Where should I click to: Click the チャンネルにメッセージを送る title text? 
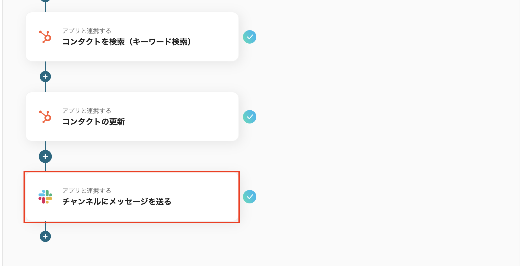click(118, 201)
